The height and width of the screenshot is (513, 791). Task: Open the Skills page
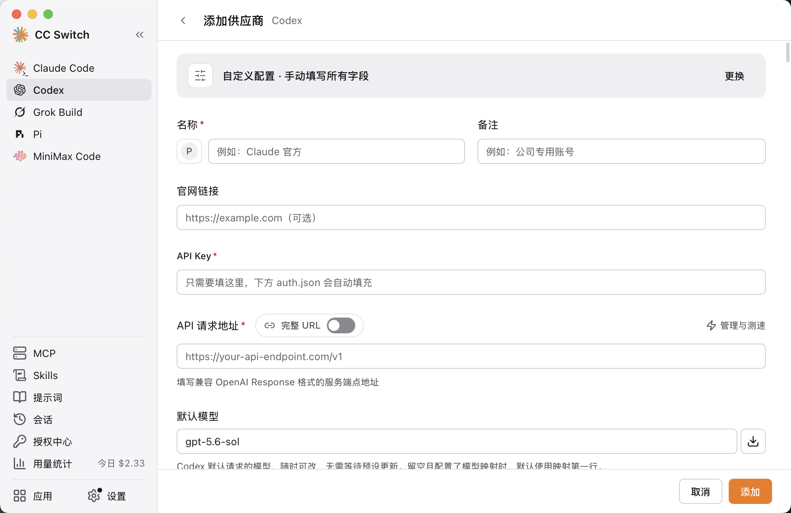pyautogui.click(x=79, y=375)
